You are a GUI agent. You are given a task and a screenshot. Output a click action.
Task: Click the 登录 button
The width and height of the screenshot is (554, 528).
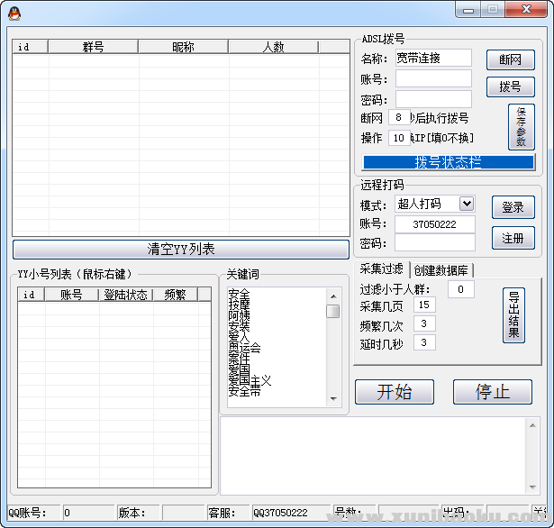click(513, 207)
